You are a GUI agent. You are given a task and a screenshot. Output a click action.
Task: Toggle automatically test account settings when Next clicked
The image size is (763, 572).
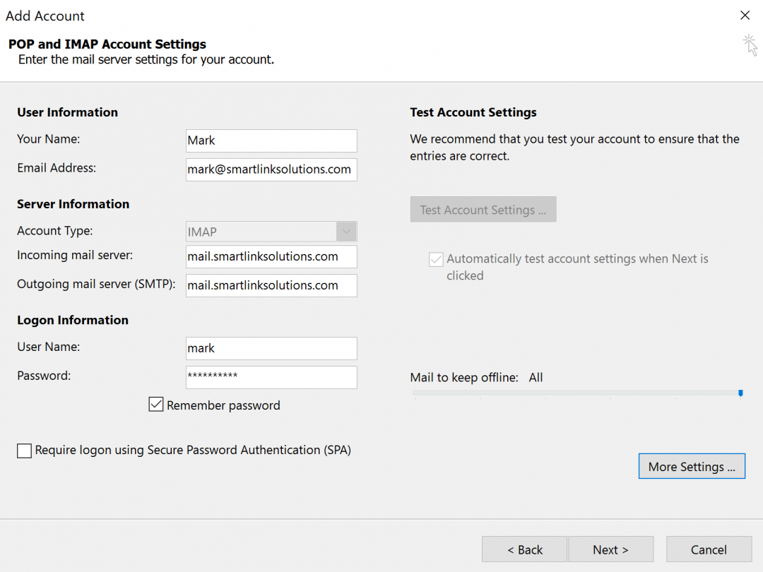pos(436,259)
